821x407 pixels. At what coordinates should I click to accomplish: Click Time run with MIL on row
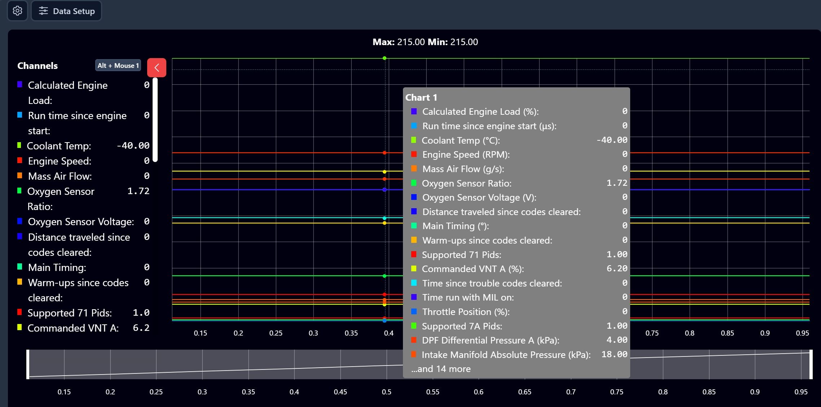click(519, 297)
